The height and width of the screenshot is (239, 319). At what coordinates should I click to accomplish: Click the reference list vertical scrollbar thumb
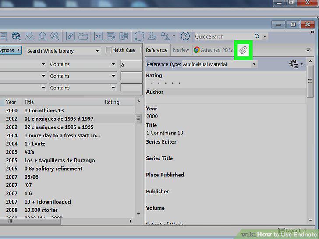(138, 119)
